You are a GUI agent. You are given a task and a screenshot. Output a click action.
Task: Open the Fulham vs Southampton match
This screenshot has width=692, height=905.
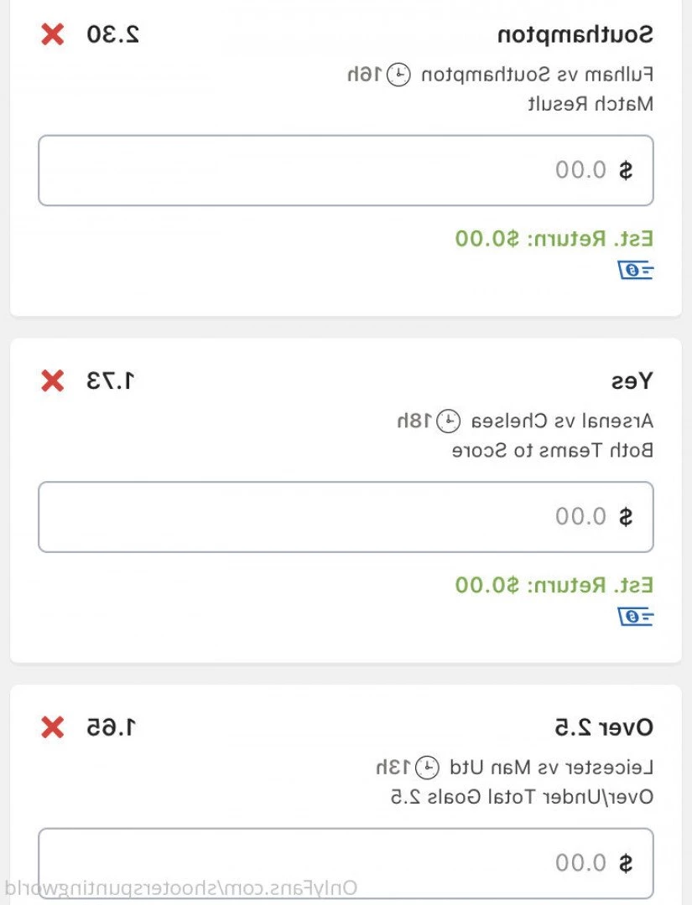click(x=535, y=75)
